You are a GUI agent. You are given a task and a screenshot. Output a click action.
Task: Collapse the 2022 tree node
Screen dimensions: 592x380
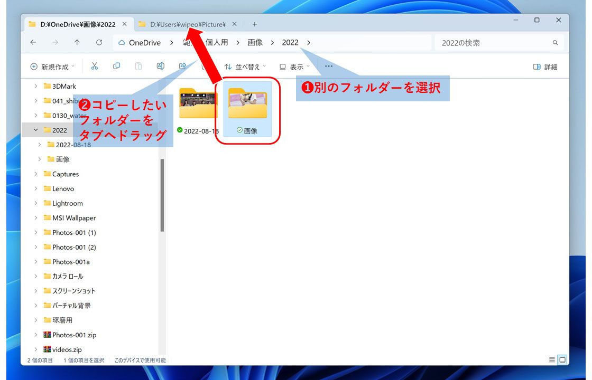[36, 130]
